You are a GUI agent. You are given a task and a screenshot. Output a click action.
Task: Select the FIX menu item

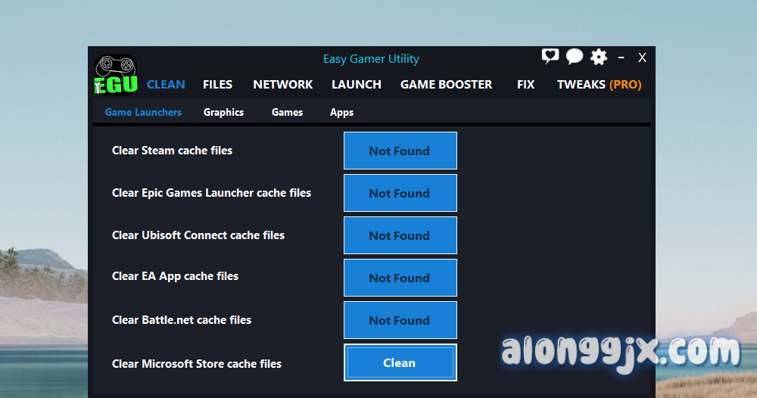(525, 85)
